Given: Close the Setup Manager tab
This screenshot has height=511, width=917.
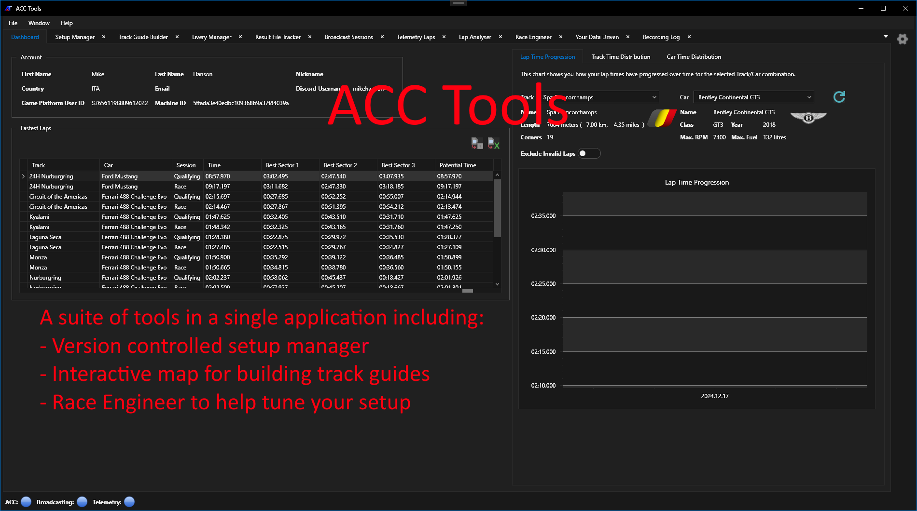Looking at the screenshot, I should 104,37.
